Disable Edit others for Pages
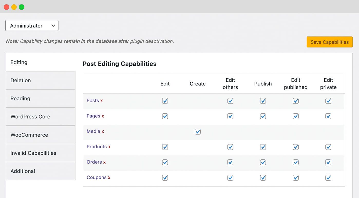 point(230,116)
